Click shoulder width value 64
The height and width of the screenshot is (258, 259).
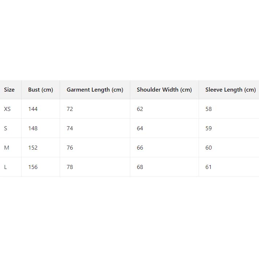pyautogui.click(x=140, y=128)
